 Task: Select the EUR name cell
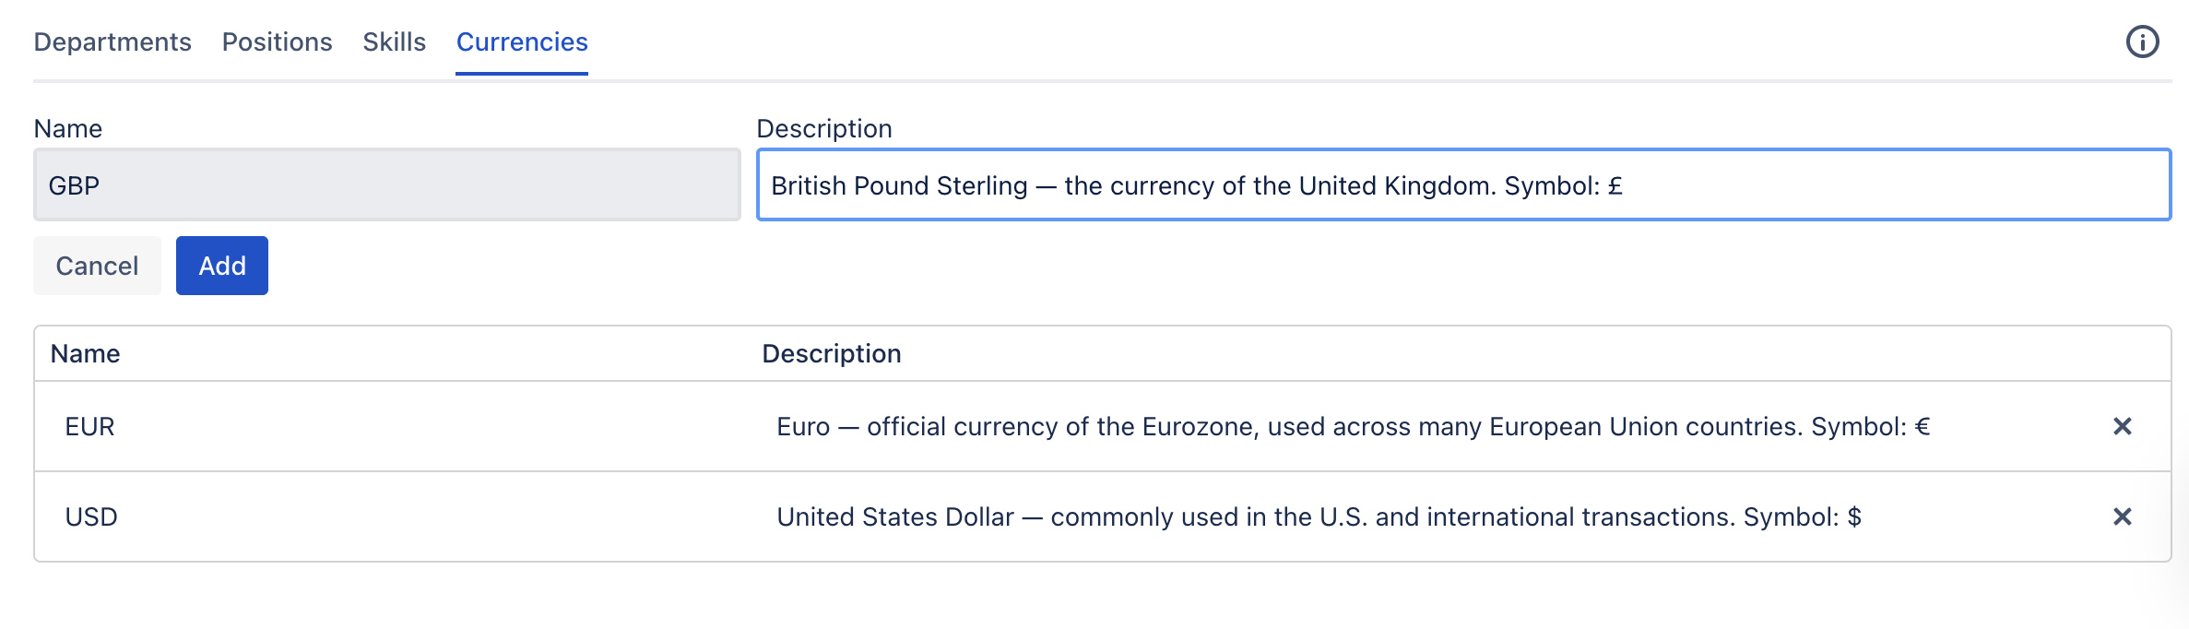(89, 427)
